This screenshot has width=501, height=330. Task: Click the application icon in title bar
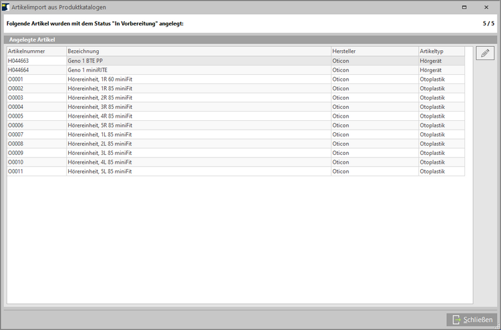tap(5, 7)
